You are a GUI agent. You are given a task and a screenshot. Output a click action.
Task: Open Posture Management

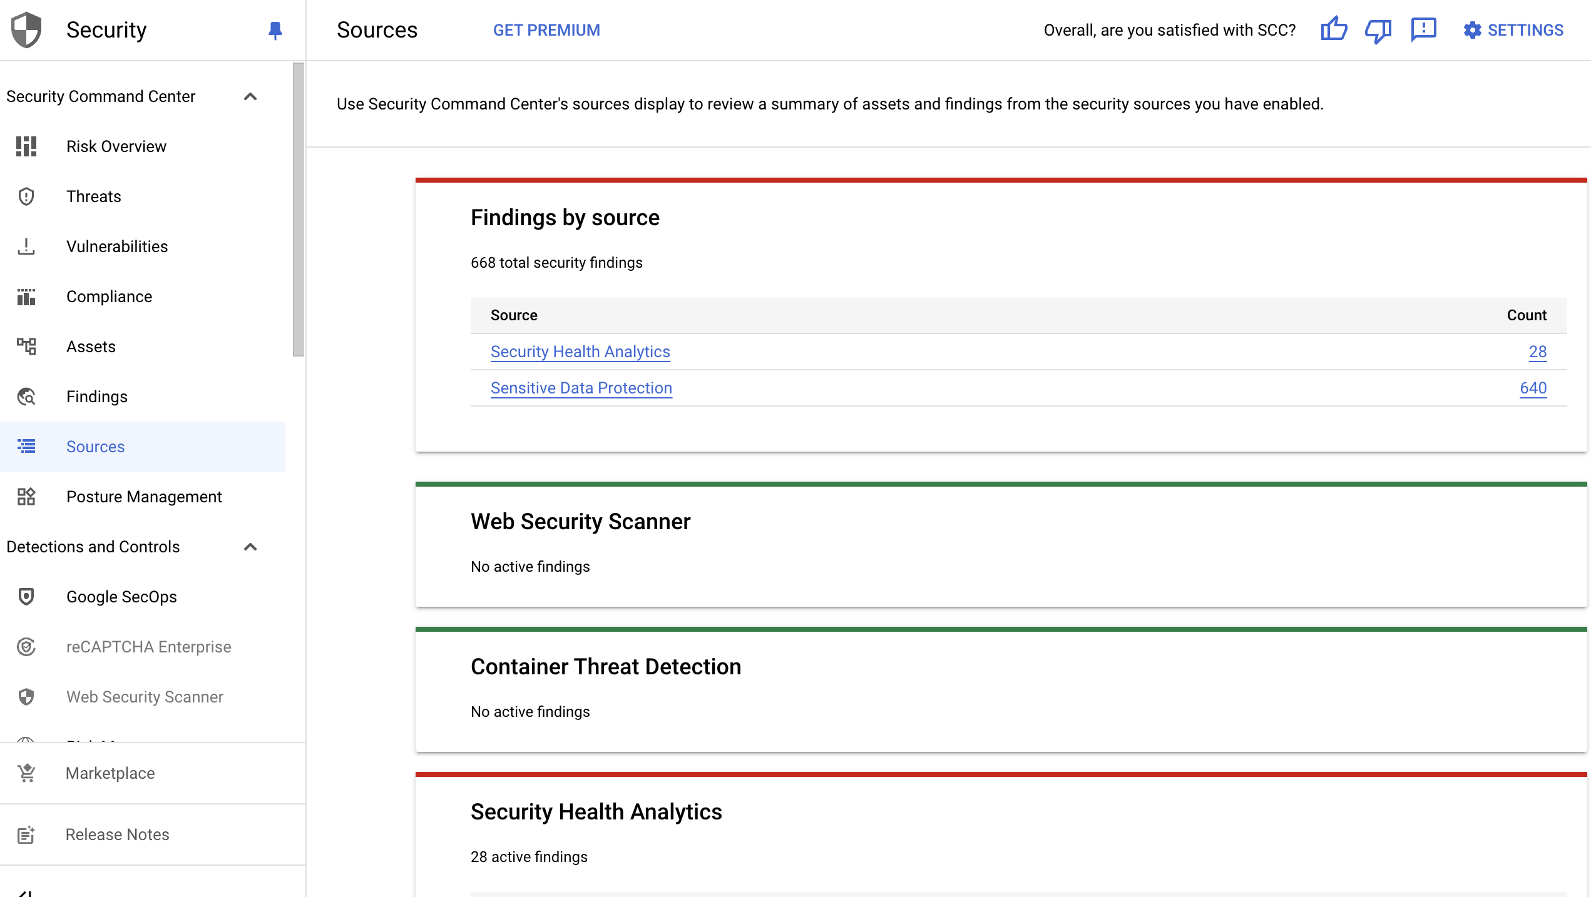point(144,496)
